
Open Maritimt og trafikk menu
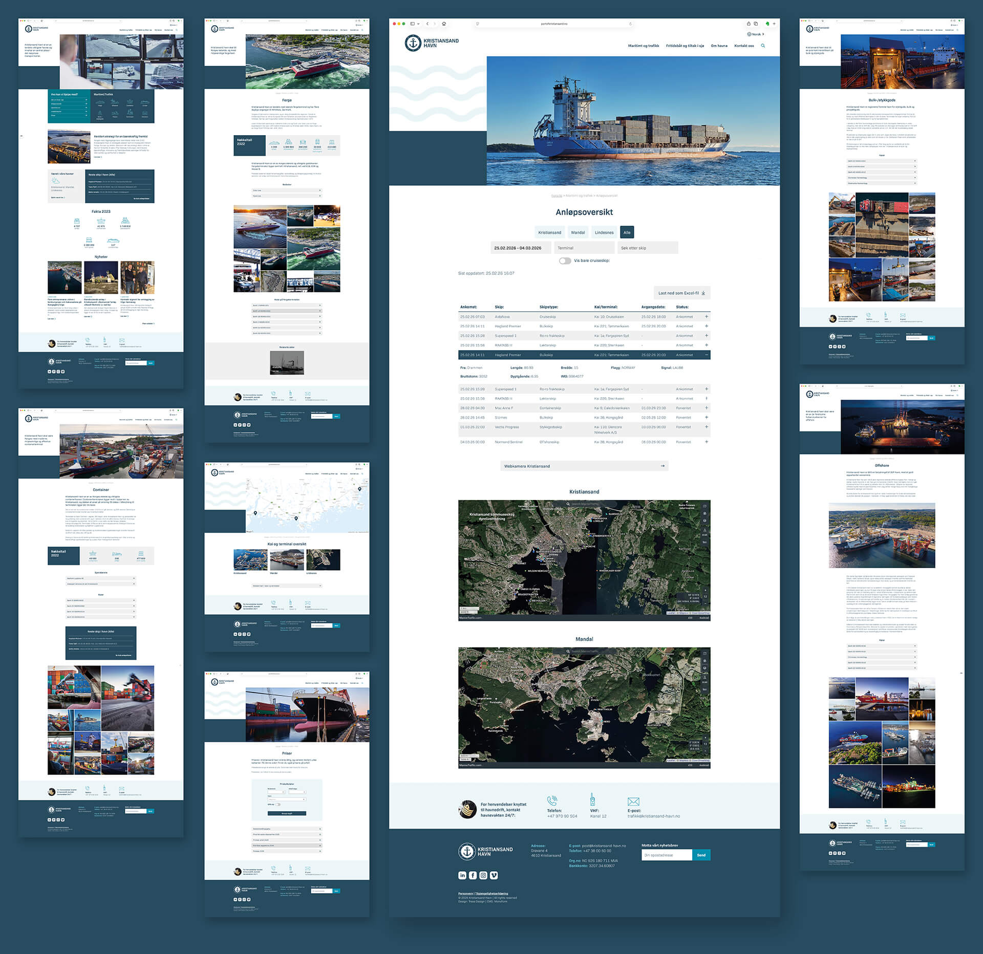coord(643,46)
